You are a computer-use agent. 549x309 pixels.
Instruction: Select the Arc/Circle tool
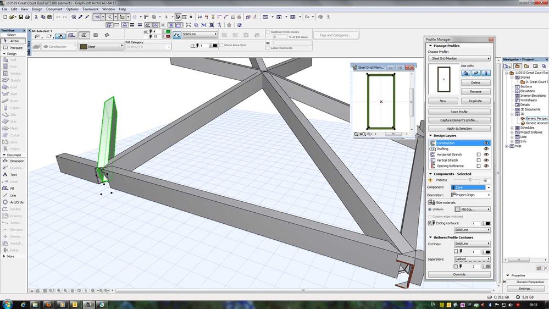pos(14,202)
